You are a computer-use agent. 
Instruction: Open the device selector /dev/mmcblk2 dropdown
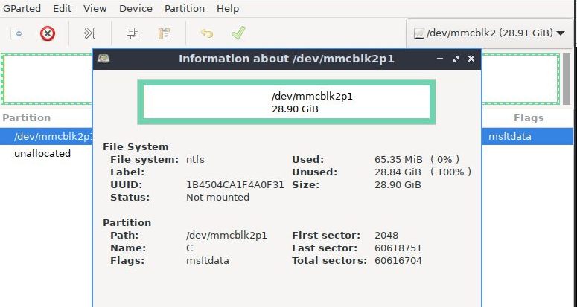pyautogui.click(x=488, y=33)
